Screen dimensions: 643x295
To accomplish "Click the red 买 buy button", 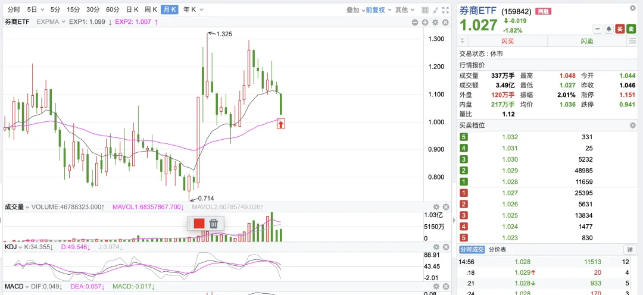I will 620,29.
